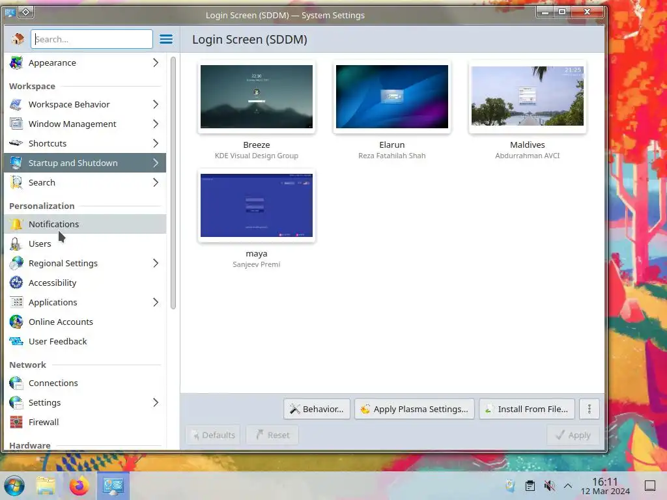This screenshot has width=667, height=500.
Task: Click the Regional Settings globe icon
Action: click(x=16, y=263)
